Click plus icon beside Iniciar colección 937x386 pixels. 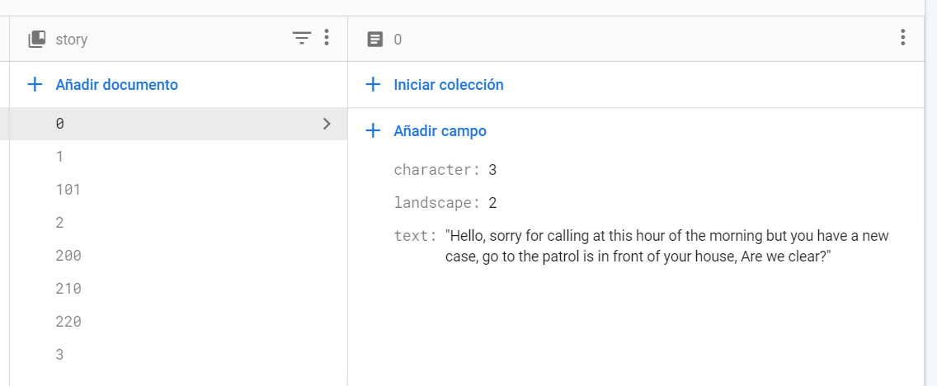373,84
